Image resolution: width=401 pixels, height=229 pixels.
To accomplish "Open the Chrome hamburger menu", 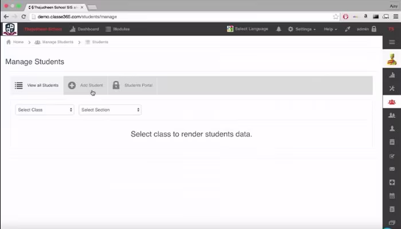I will tap(396, 17).
